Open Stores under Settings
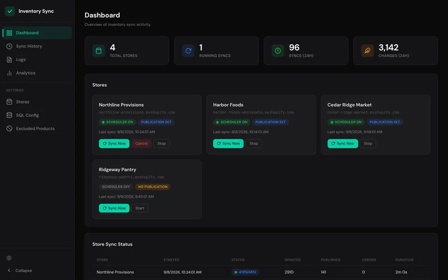Image resolution: width=448 pixels, height=280 pixels. click(37, 102)
